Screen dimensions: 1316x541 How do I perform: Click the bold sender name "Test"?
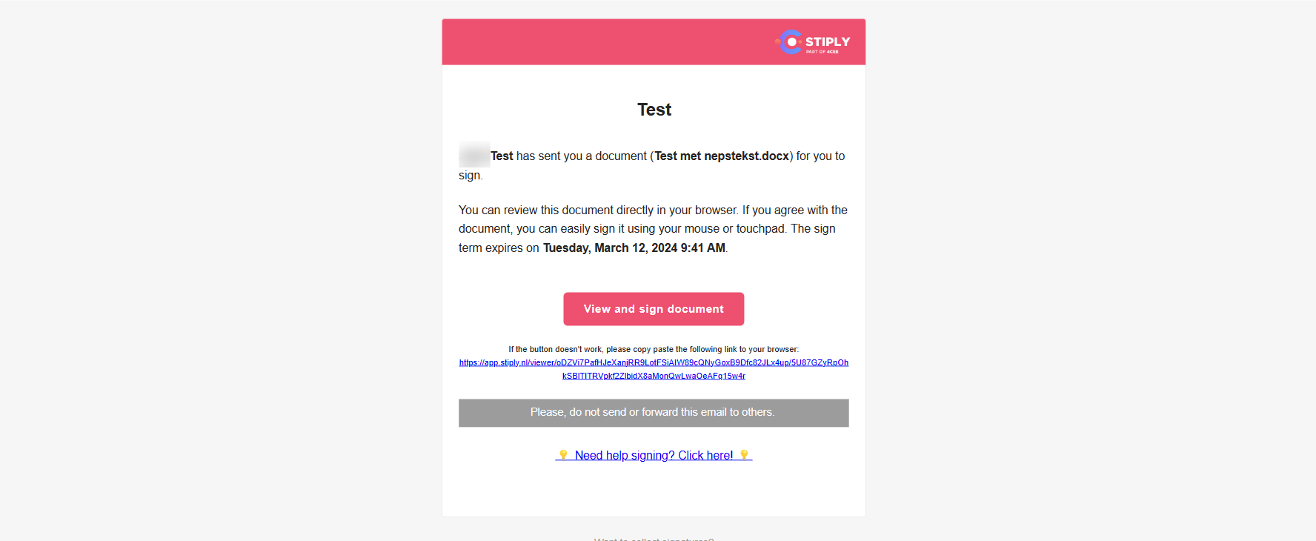point(502,156)
